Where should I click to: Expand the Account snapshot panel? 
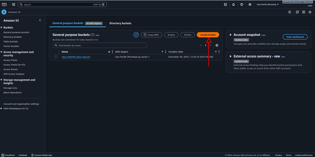click(231, 35)
